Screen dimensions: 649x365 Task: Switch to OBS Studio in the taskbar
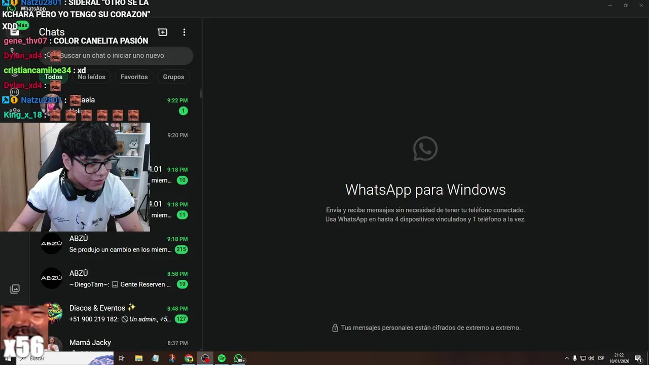click(205, 358)
